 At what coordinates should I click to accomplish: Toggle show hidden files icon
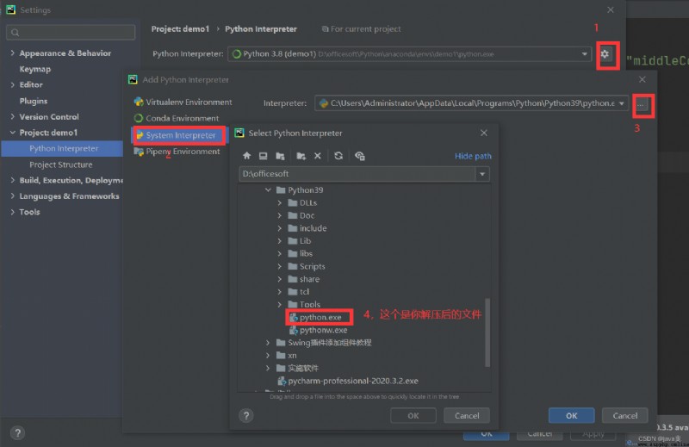(360, 156)
